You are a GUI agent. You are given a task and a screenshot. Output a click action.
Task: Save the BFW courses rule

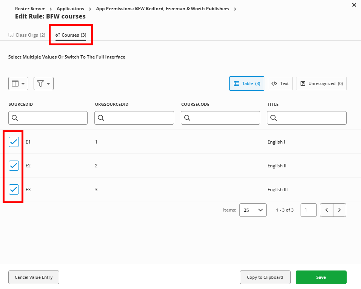point(321,277)
